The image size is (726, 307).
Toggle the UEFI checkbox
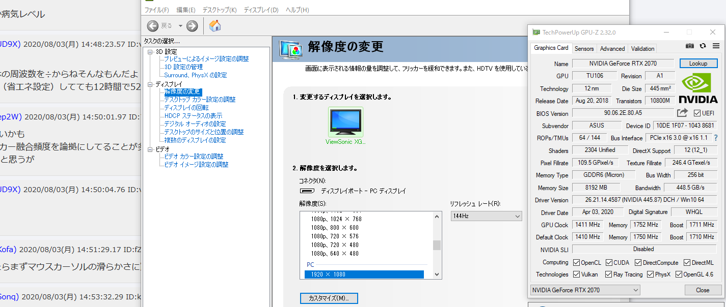pos(697,113)
